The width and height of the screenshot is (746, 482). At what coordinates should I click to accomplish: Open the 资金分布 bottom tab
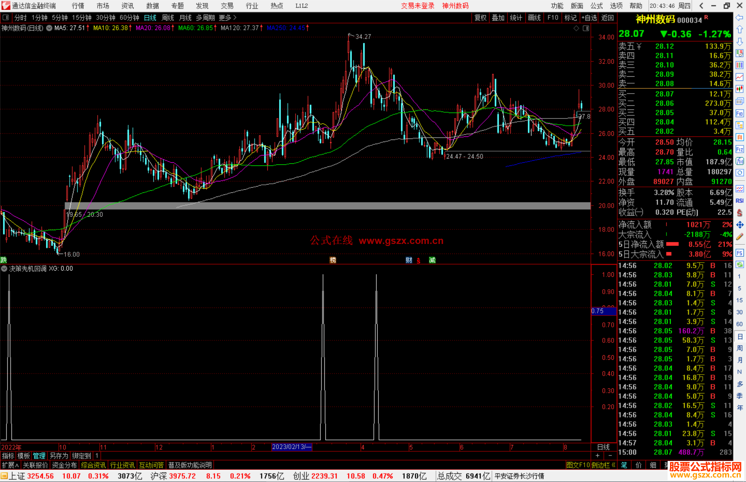tap(64, 465)
